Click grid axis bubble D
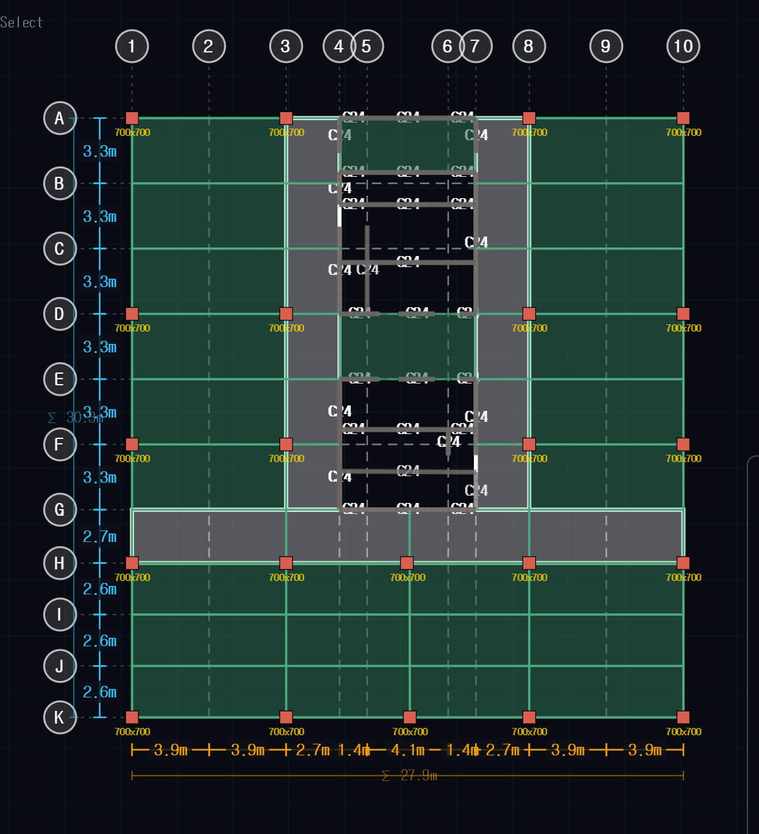The image size is (759, 834). (x=60, y=314)
